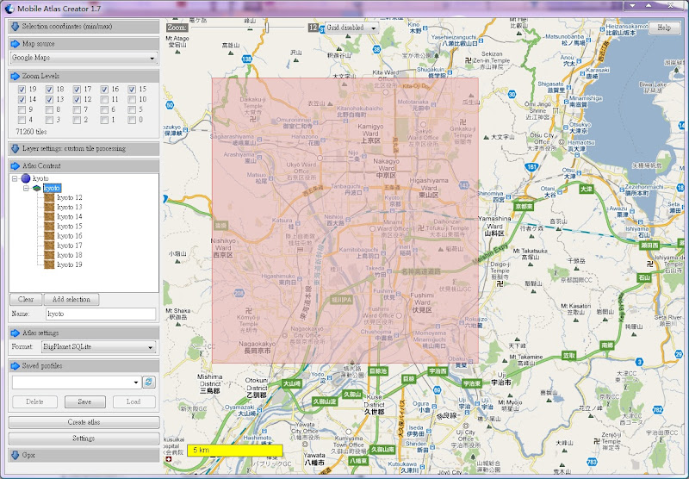The width and height of the screenshot is (689, 479).
Task: Uncheck zoom level 13 checkbox
Action: 49,100
